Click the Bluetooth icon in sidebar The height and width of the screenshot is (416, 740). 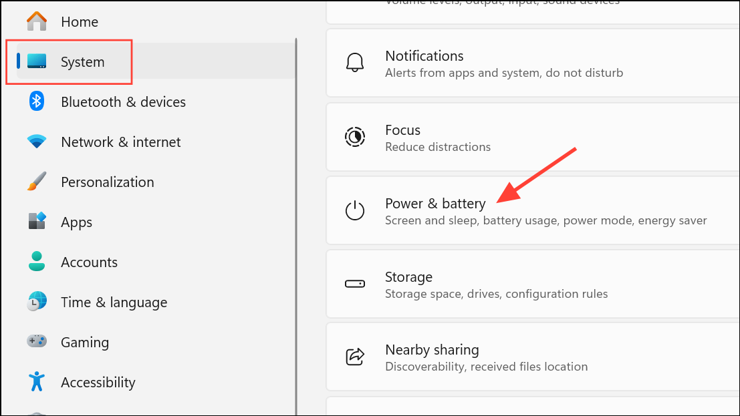(x=37, y=101)
